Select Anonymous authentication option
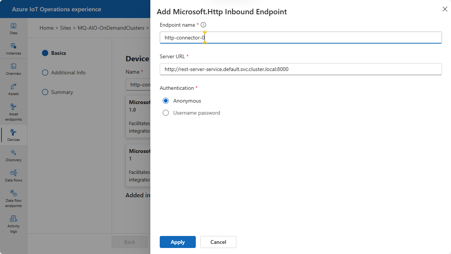This screenshot has width=451, height=254. 166,101
